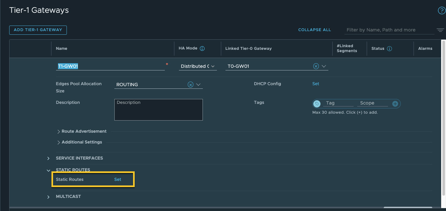Click the Alarms column header
Viewport: 446px width, 211px height.
(x=425, y=48)
